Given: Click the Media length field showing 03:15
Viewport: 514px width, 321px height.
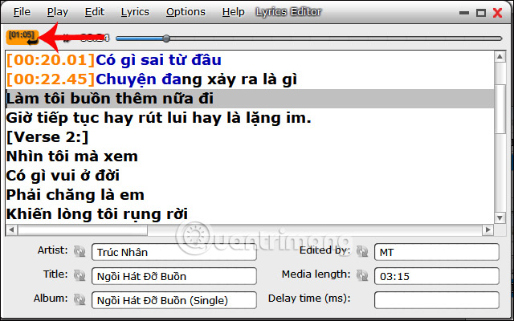Looking at the screenshot, I should click(x=437, y=276).
